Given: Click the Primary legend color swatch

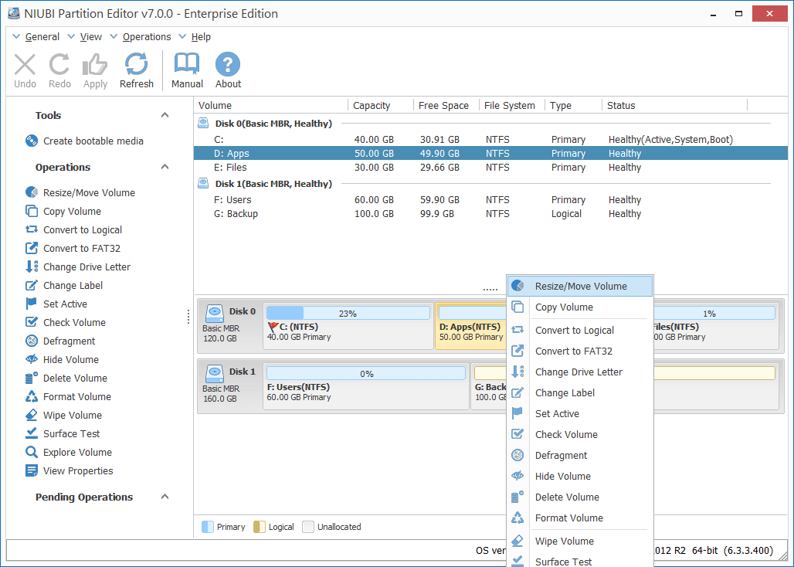Looking at the screenshot, I should pos(208,527).
